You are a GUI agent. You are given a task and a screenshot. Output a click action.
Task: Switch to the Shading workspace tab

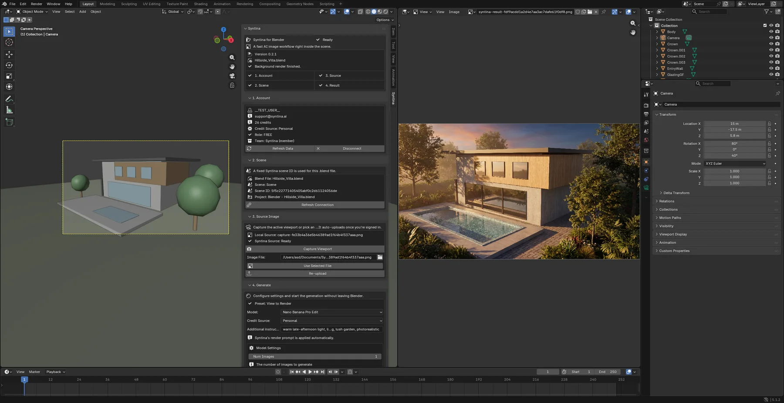pos(201,4)
